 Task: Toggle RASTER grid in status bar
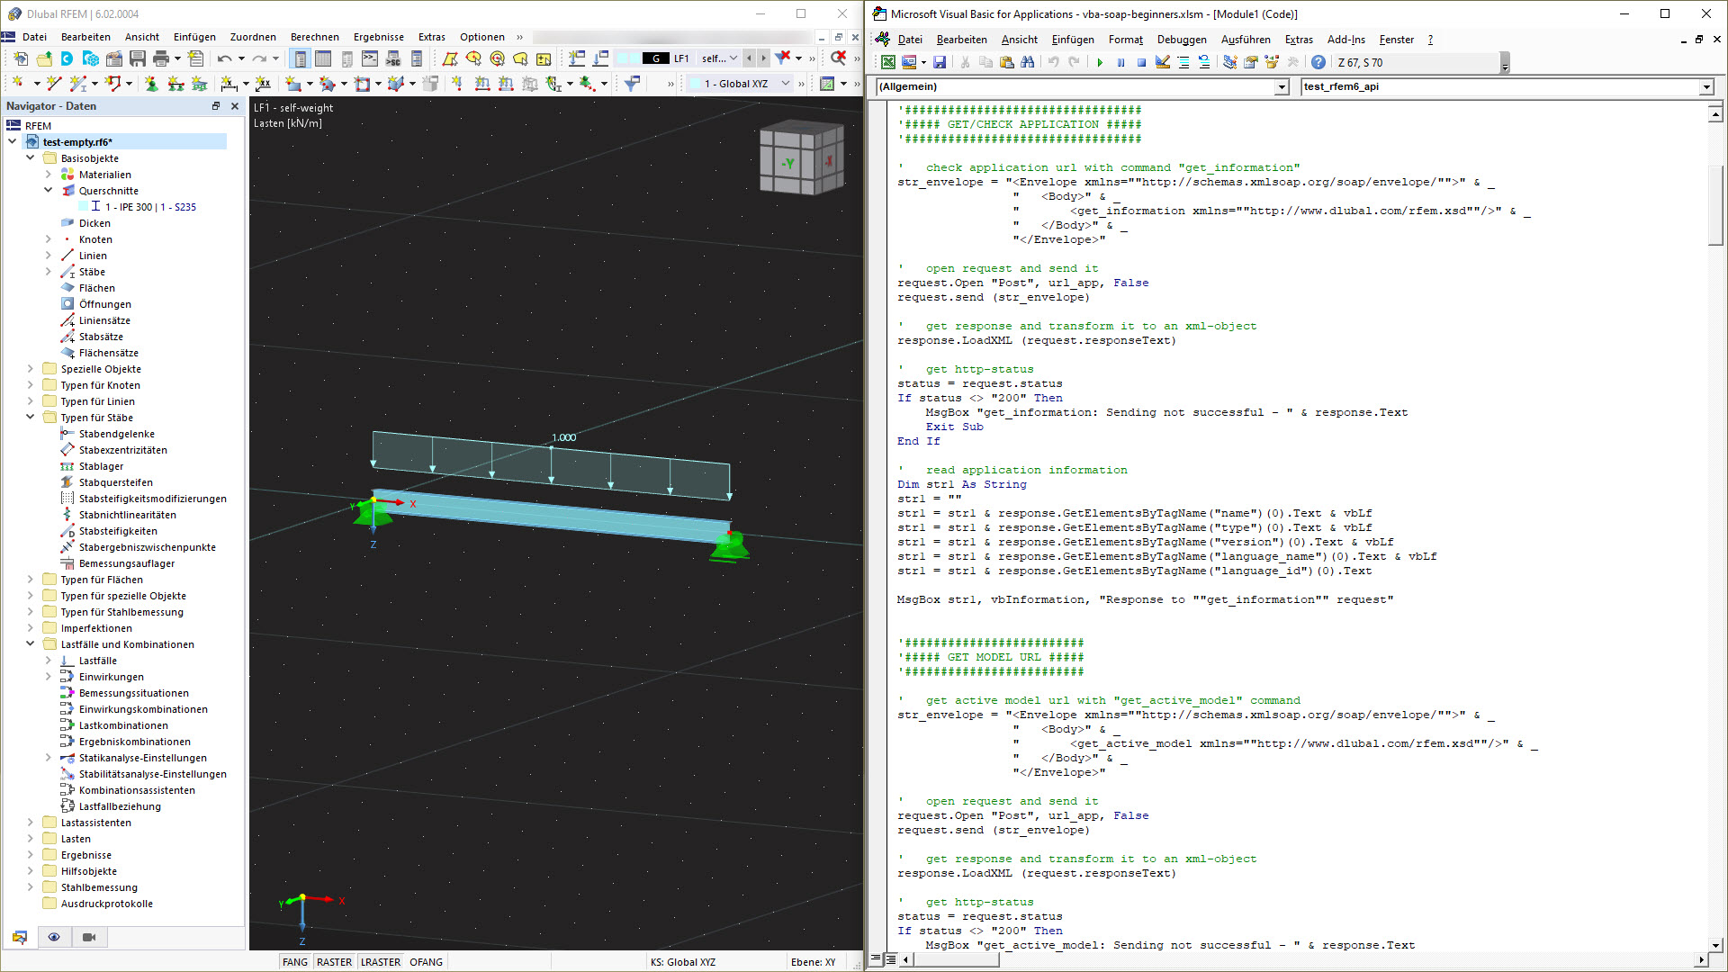[334, 962]
